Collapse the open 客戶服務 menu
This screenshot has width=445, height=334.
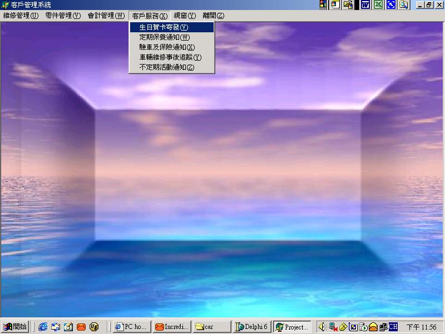[x=150, y=16]
